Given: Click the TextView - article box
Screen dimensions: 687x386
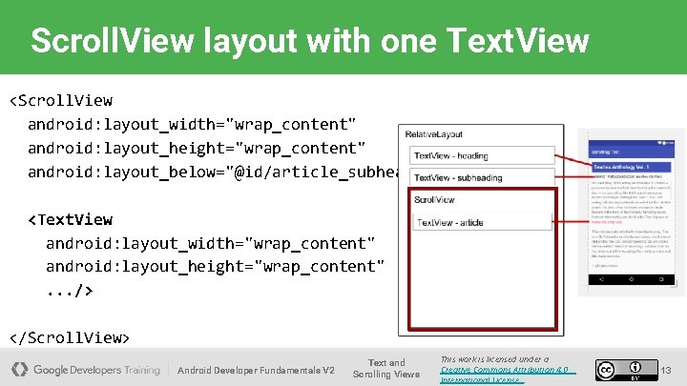Looking at the screenshot, I should click(x=482, y=222).
